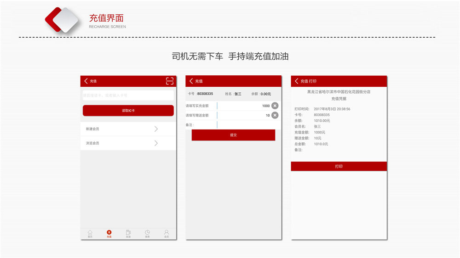Select the name 张三 in recharge form

[238, 94]
